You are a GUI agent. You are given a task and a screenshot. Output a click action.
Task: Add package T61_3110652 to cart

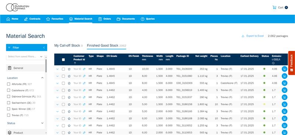[x=284, y=125]
